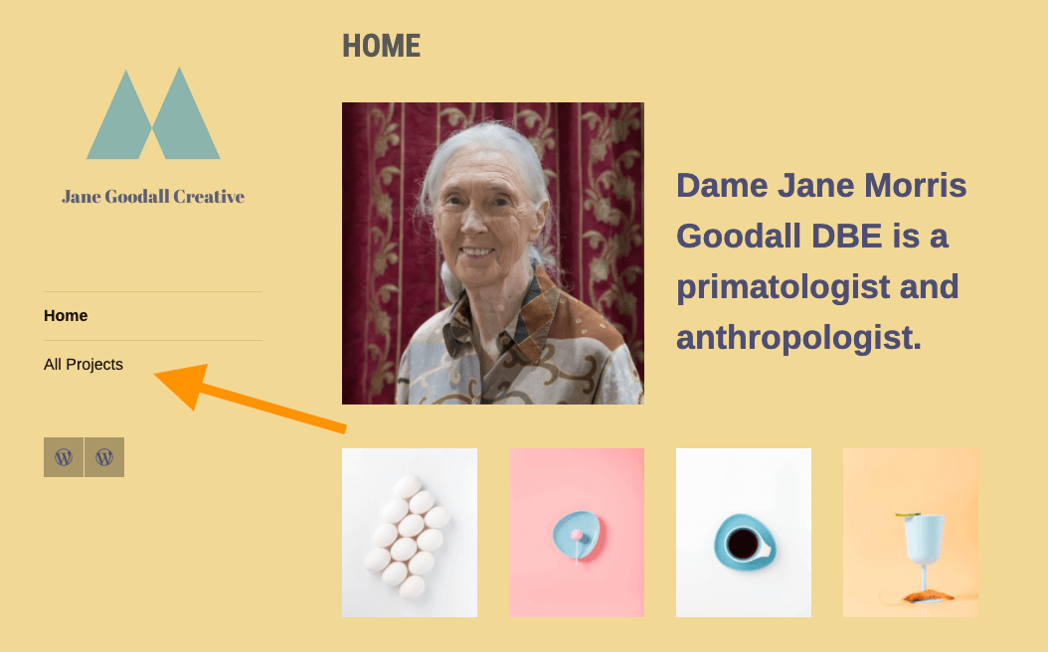Click the teal double-triangle site logo
1048x652 pixels.
click(x=153, y=113)
